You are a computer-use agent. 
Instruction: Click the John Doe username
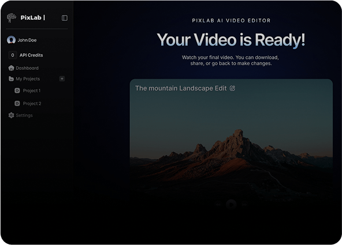click(27, 40)
